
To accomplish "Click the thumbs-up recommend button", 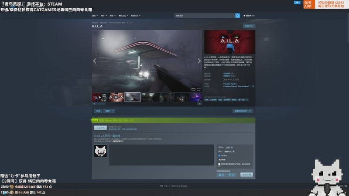I will [221, 175].
